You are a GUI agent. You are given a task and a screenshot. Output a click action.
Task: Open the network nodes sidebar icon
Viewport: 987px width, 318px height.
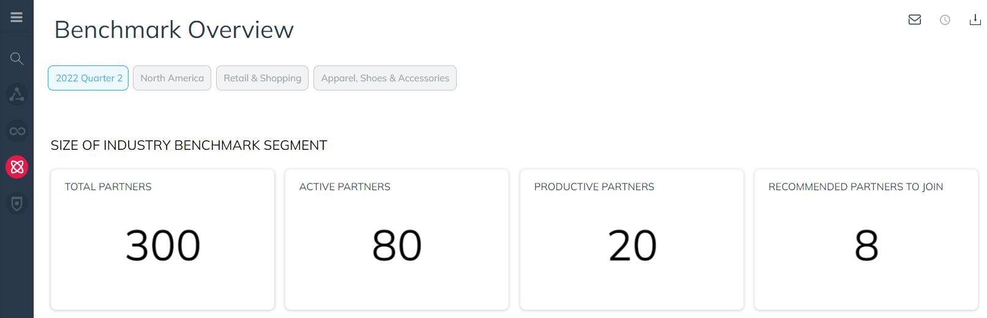(17, 95)
